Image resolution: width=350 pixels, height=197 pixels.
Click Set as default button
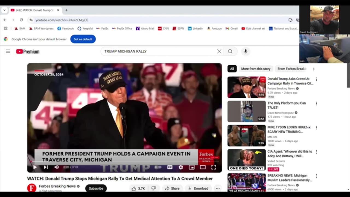tap(83, 39)
